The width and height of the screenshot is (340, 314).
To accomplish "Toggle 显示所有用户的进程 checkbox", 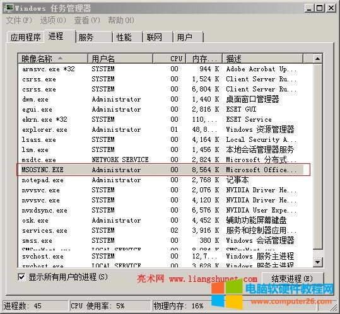I will pyautogui.click(x=21, y=277).
